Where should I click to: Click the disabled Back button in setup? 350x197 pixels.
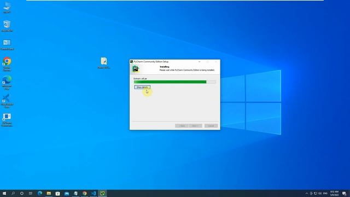[x=182, y=126]
